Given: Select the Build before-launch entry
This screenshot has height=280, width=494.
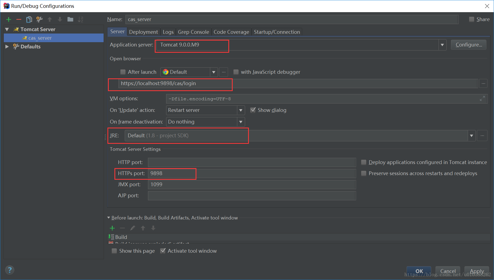Looking at the screenshot, I should pos(299,237).
